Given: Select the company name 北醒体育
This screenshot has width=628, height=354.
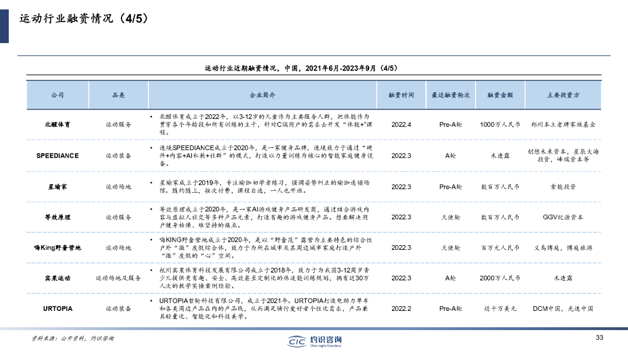Looking at the screenshot, I should [x=58, y=125].
